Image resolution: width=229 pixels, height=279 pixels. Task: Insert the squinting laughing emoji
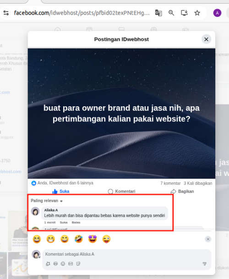[x=37, y=239]
